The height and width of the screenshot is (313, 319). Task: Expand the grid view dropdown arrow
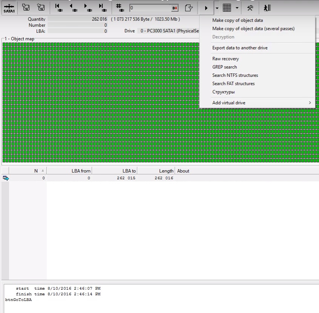coord(237,8)
